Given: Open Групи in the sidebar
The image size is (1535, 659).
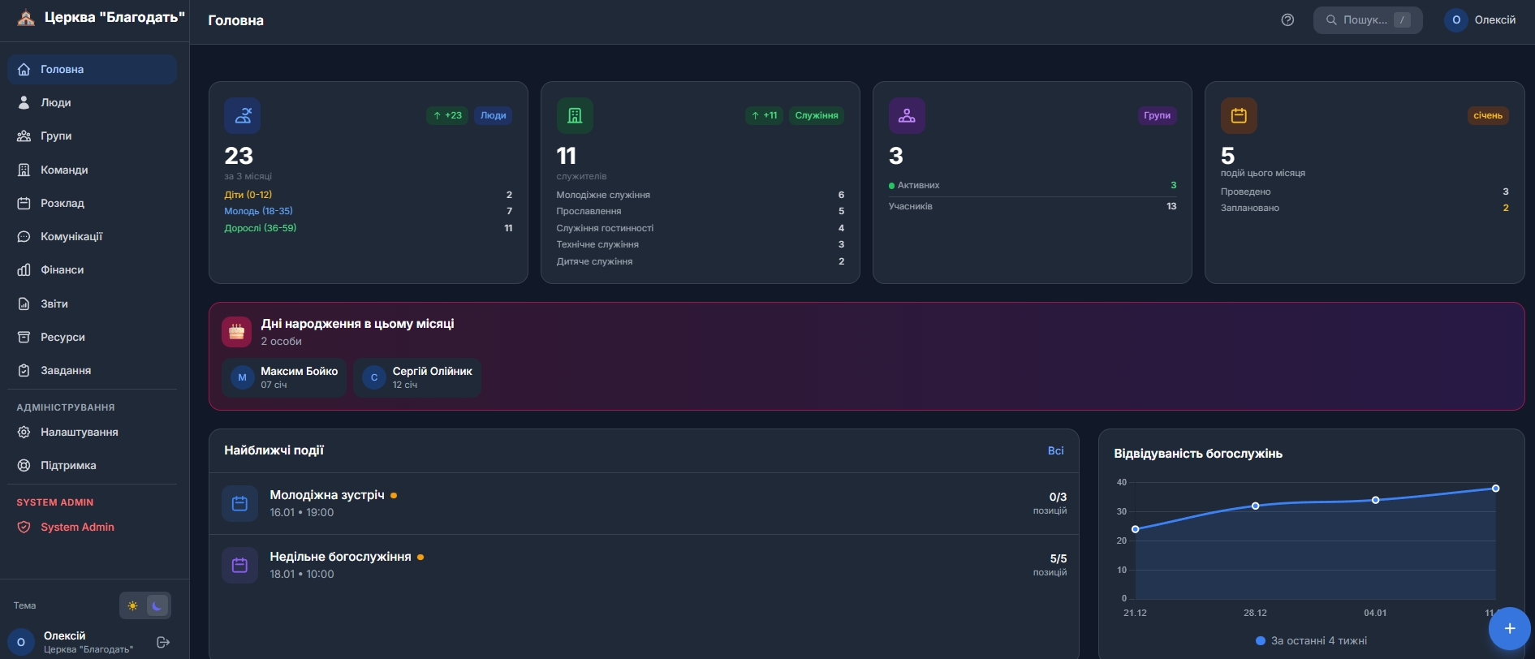Looking at the screenshot, I should tap(92, 136).
